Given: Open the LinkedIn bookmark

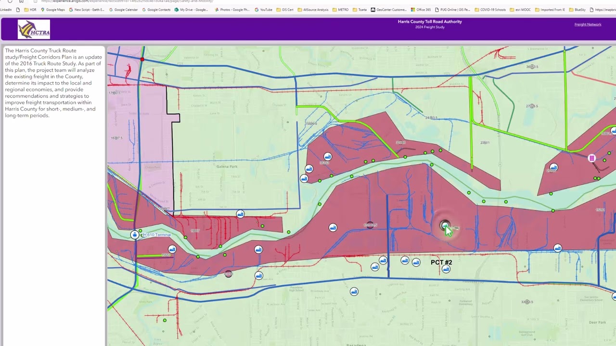Looking at the screenshot, I should (x=6, y=10).
